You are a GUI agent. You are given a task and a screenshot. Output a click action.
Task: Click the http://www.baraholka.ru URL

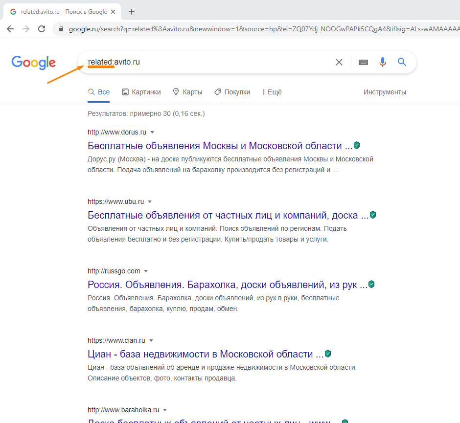pyautogui.click(x=123, y=410)
